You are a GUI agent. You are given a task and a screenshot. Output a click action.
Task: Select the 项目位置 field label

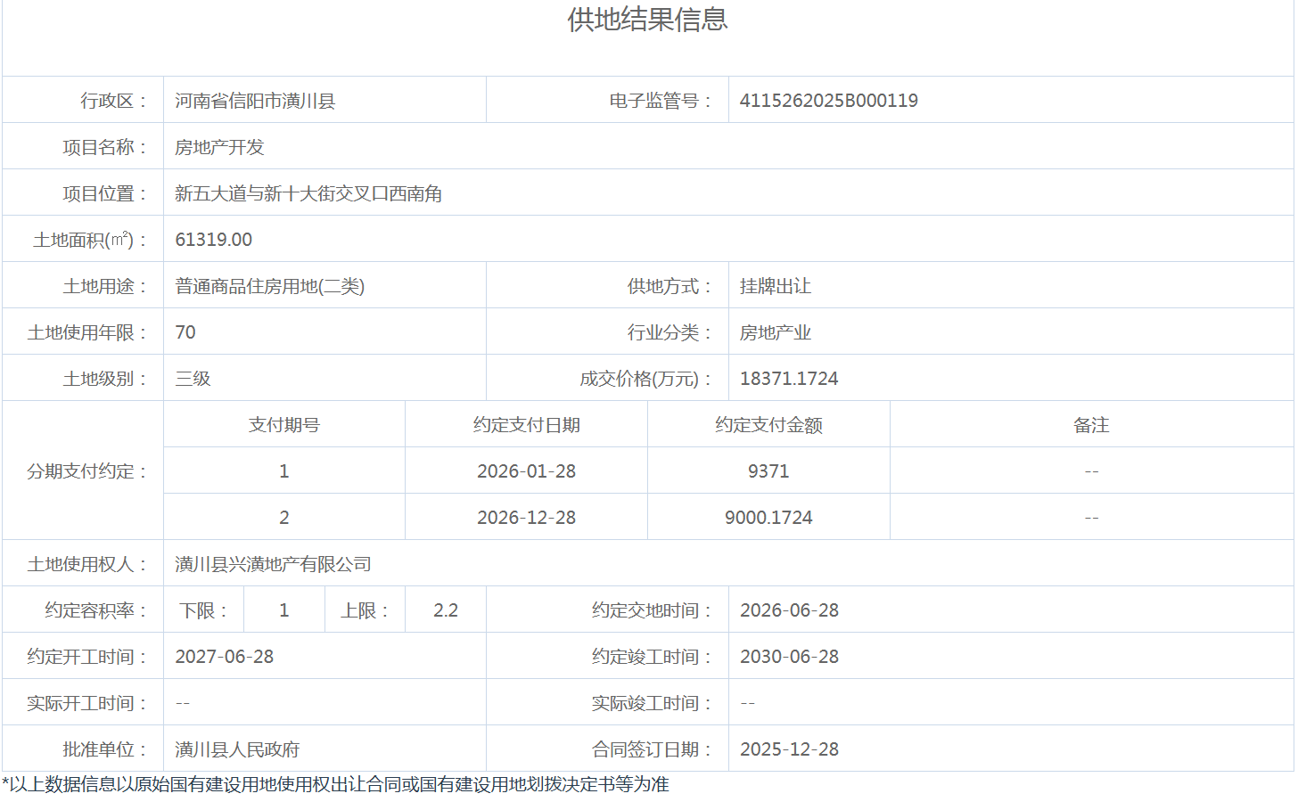tap(104, 193)
